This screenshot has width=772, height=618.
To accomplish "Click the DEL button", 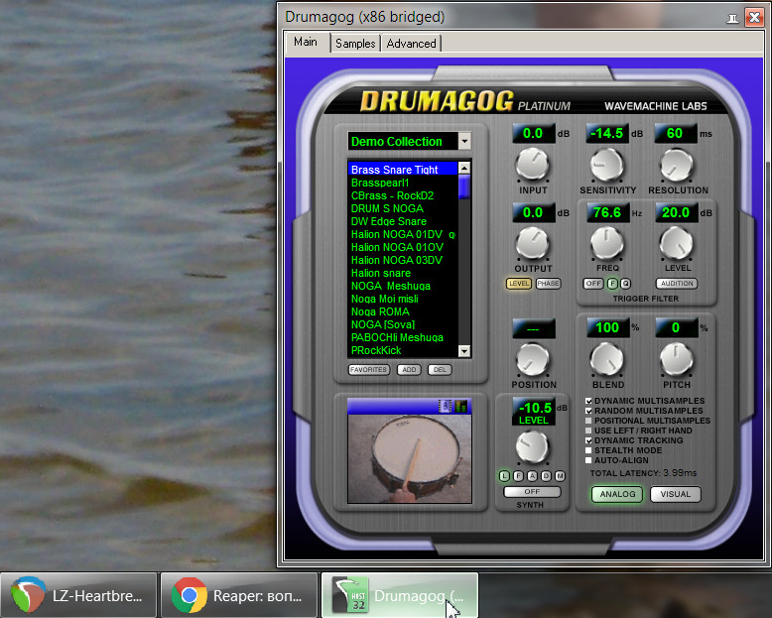I will pyautogui.click(x=440, y=370).
